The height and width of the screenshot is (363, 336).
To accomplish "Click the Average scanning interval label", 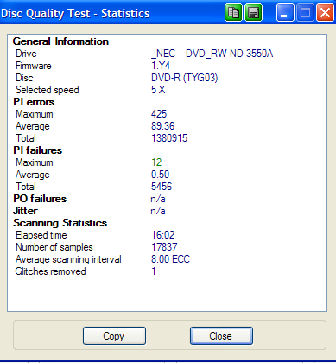I will [x=68, y=259].
